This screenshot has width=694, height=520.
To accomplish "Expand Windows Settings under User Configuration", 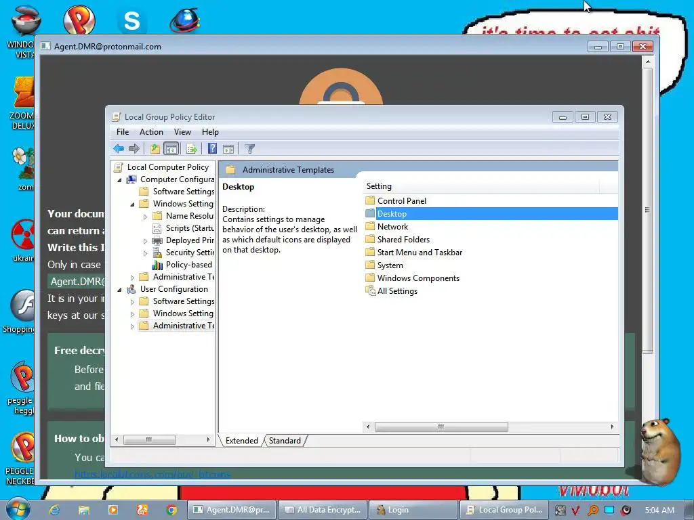I will [132, 314].
